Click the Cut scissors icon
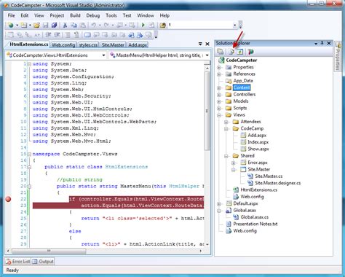The image size is (345, 277). (x=65, y=25)
